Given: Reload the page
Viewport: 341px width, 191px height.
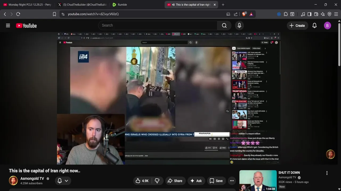Looking at the screenshot, I should [x=18, y=14].
